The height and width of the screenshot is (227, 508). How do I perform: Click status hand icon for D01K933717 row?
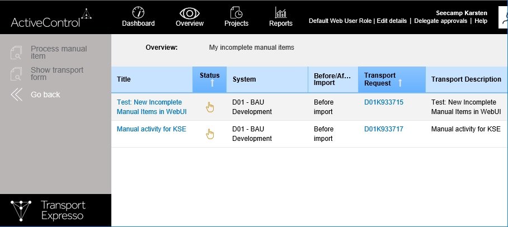click(210, 134)
